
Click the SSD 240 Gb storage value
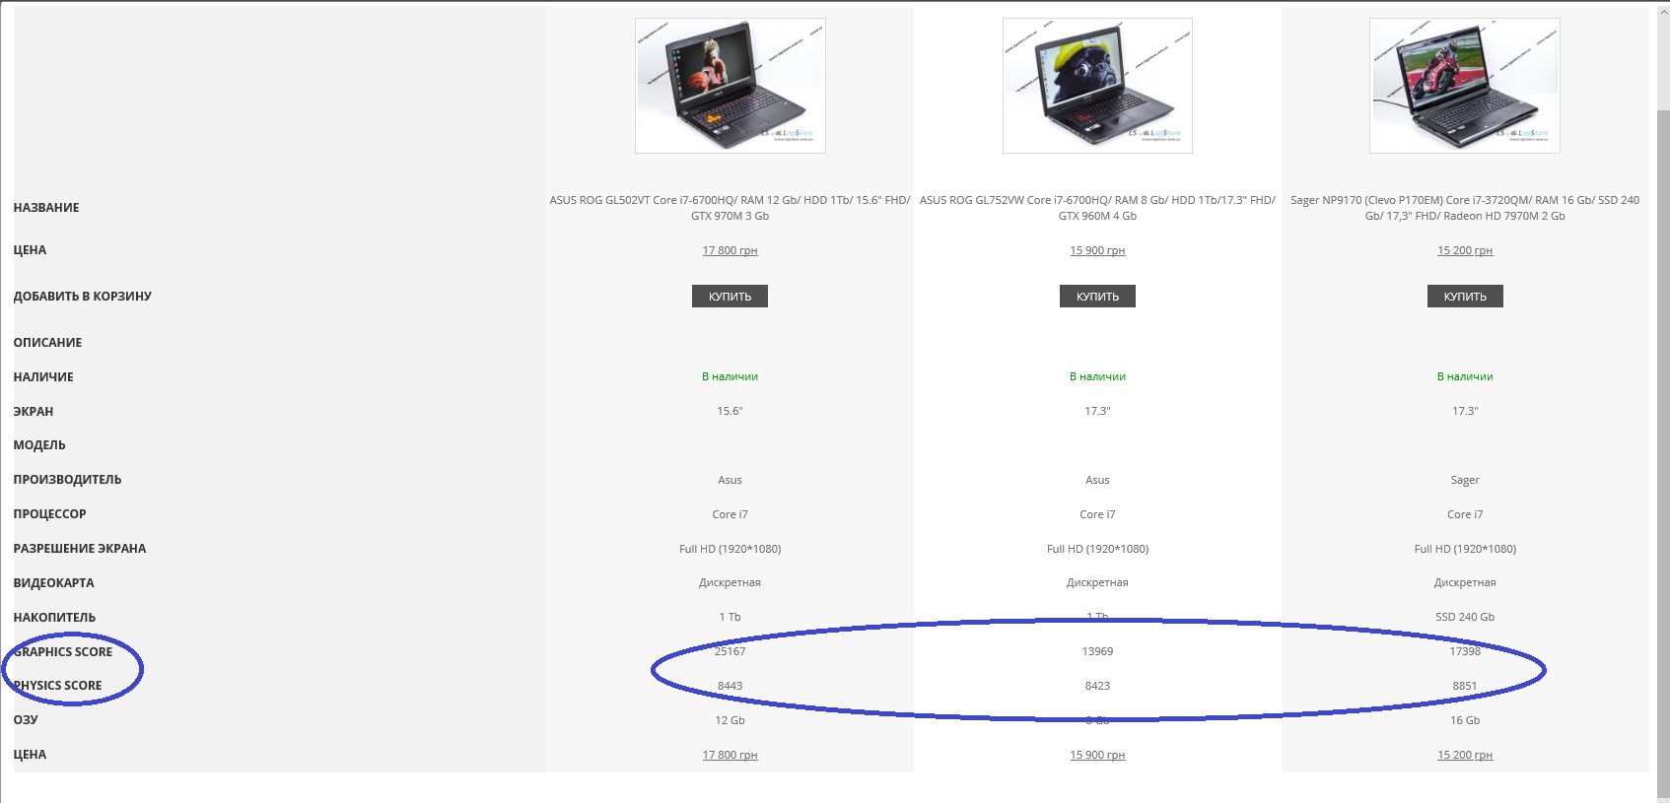(x=1465, y=617)
